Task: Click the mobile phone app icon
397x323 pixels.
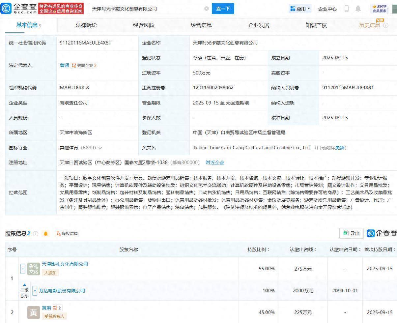Action: 347,9
